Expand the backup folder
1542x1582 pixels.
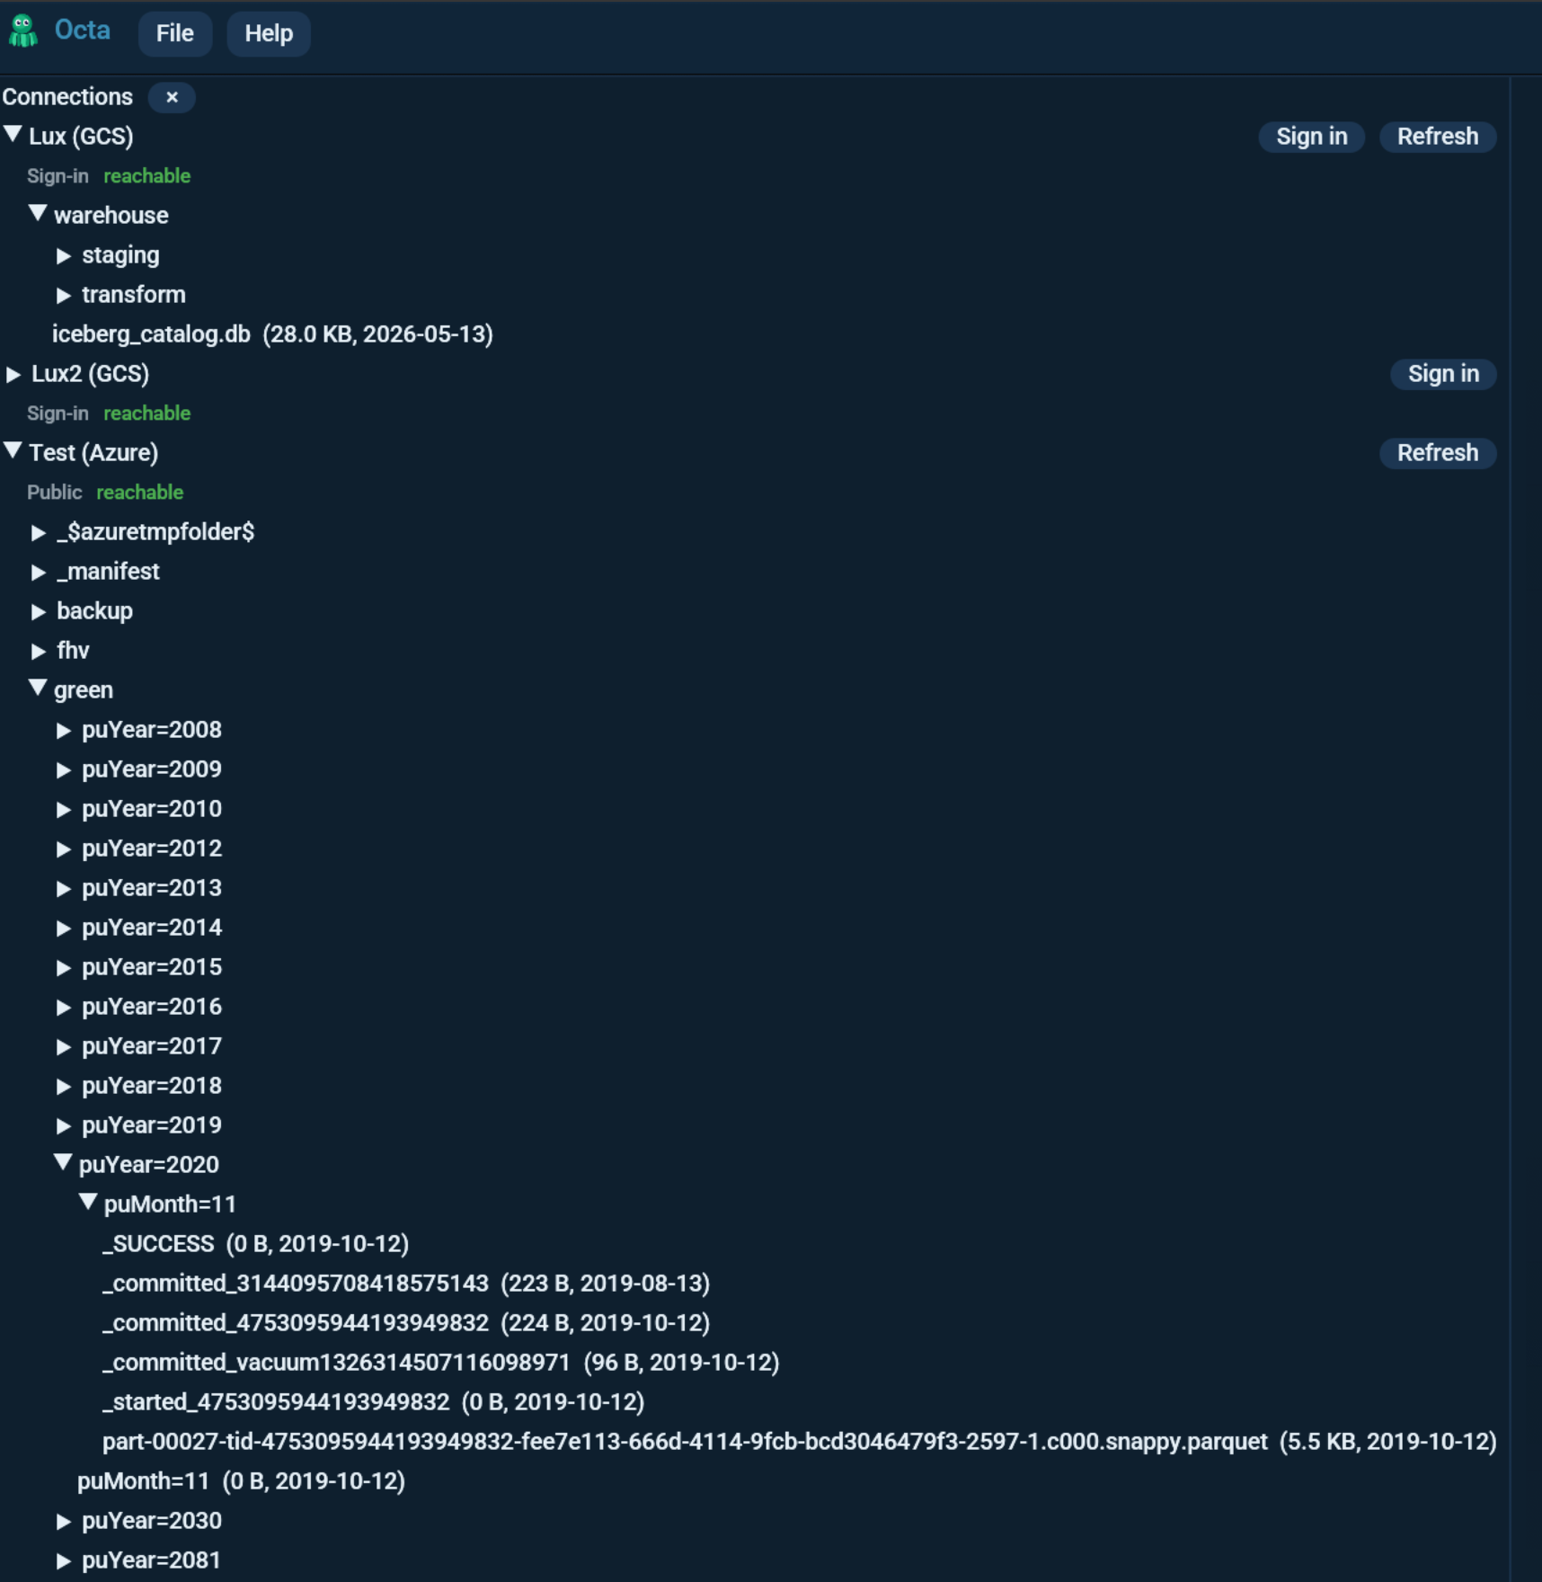click(39, 611)
